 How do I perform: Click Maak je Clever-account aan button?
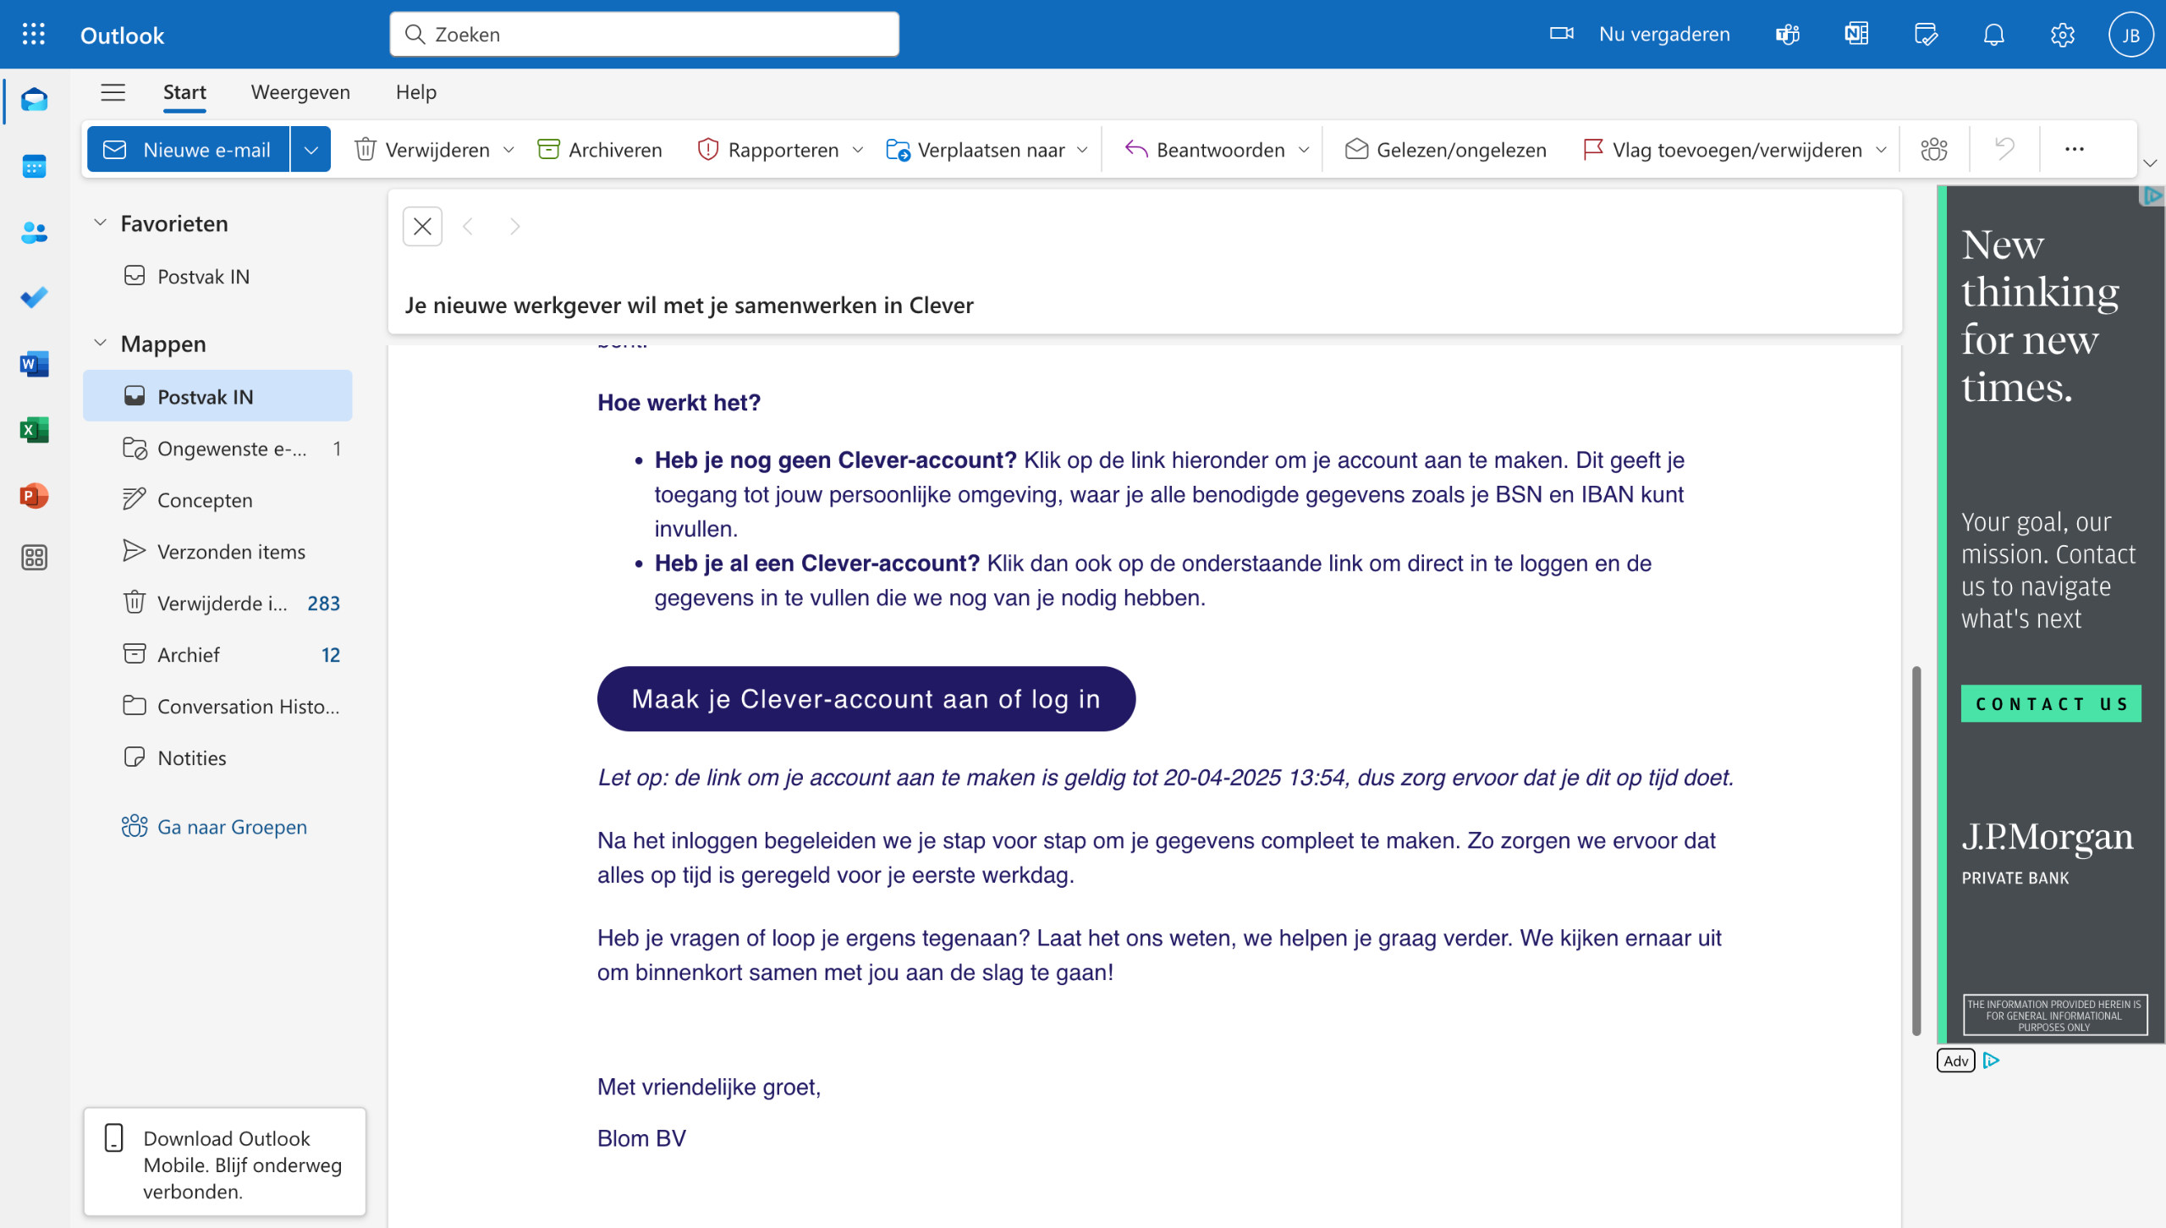[866, 699]
